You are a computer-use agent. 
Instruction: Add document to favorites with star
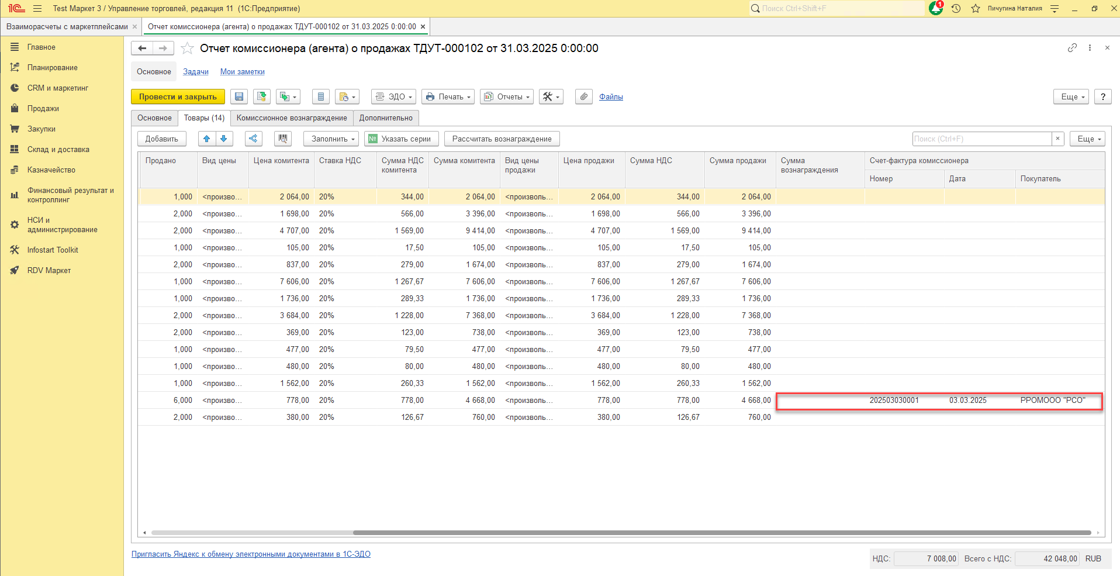point(187,49)
